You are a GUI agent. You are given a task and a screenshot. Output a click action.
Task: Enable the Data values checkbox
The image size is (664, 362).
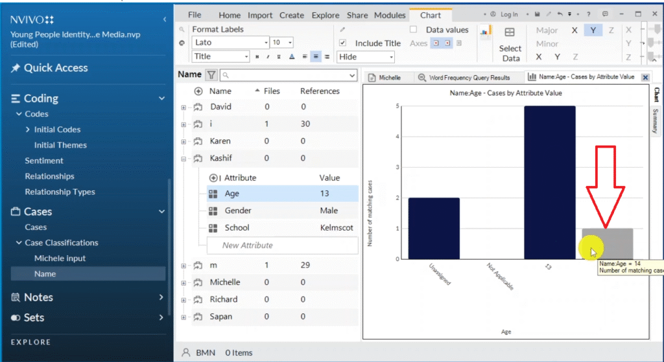coord(414,30)
